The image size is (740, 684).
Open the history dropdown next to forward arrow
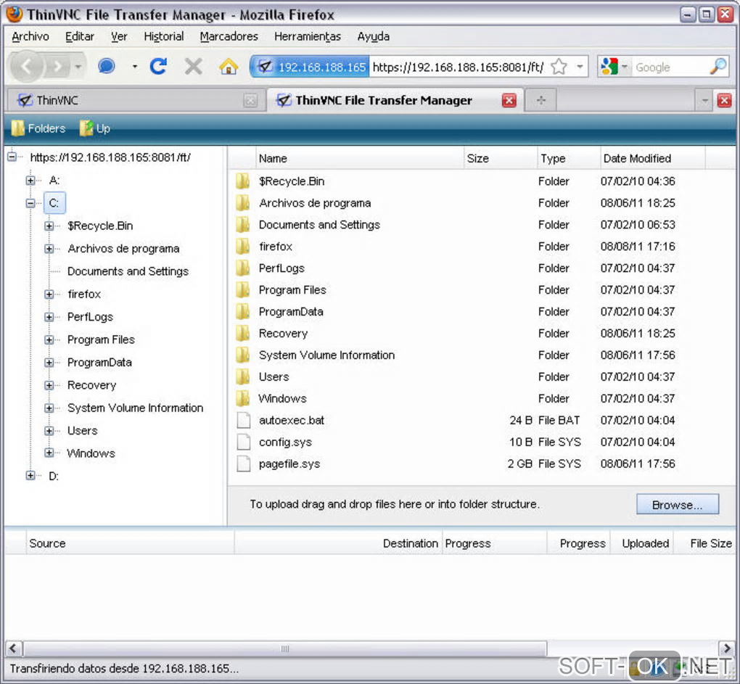coord(78,67)
